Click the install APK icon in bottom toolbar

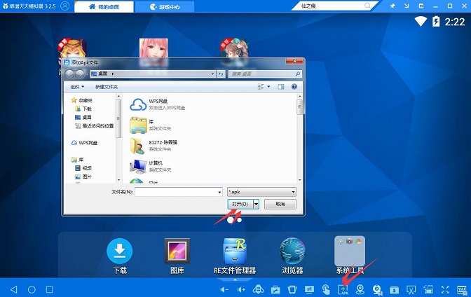point(343,289)
